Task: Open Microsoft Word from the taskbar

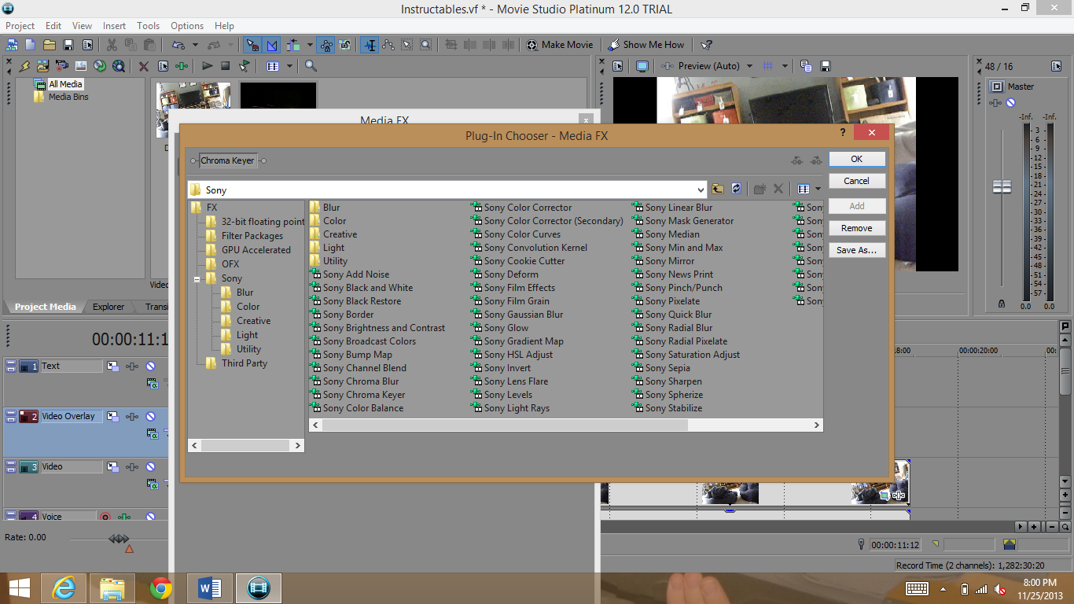Action: [x=211, y=588]
